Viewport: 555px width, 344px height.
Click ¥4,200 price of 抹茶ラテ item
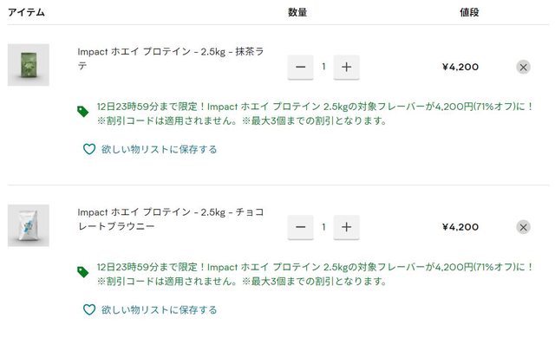[x=460, y=67]
